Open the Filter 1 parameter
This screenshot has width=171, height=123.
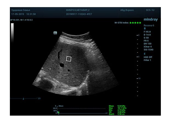pos(147,60)
